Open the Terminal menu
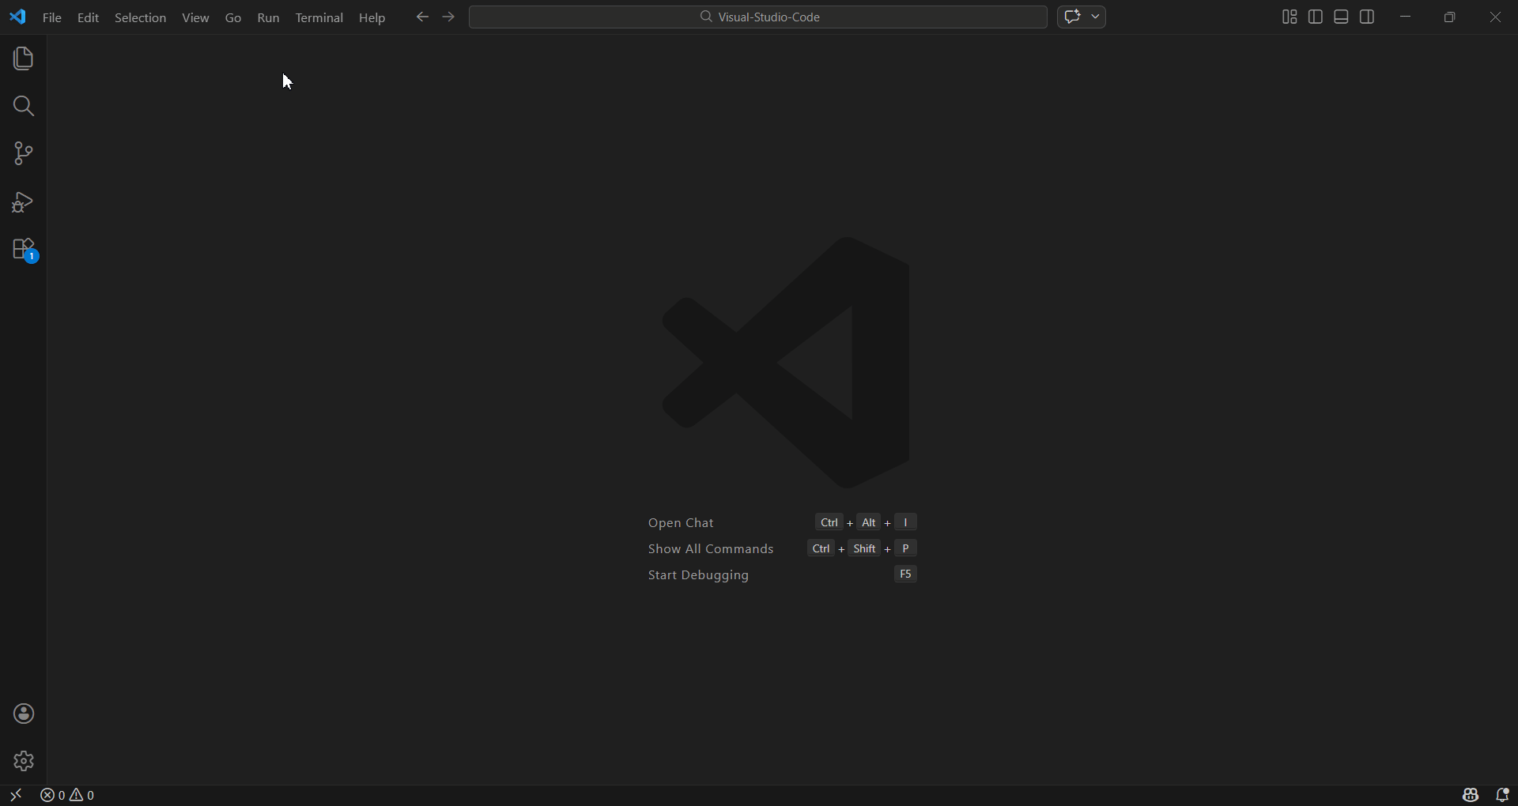 (x=319, y=17)
